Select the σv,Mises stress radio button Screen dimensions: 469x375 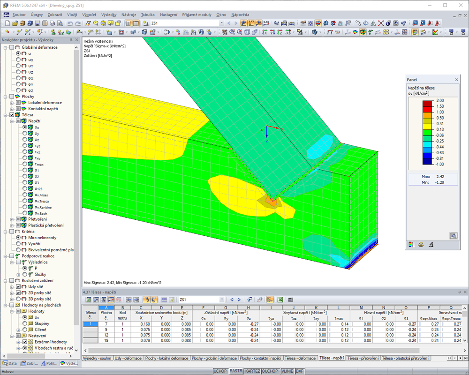pos(25,195)
